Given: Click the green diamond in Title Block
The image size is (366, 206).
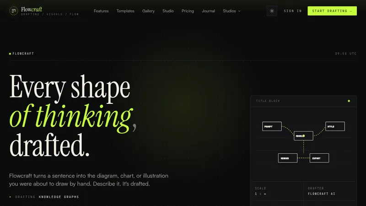Looking at the screenshot, I should (x=349, y=101).
